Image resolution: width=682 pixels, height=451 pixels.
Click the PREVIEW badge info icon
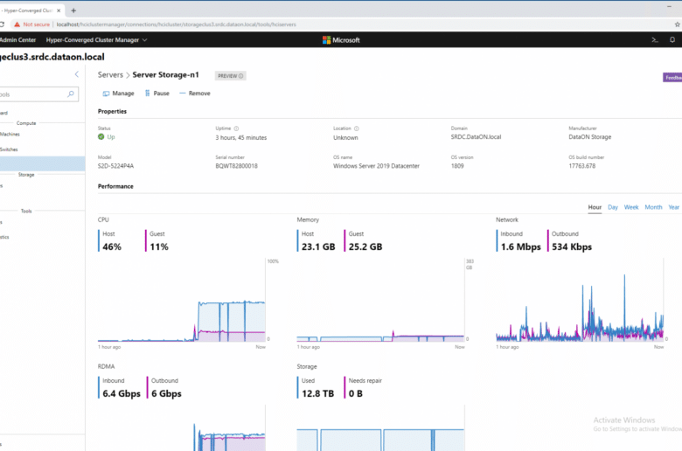pos(240,76)
